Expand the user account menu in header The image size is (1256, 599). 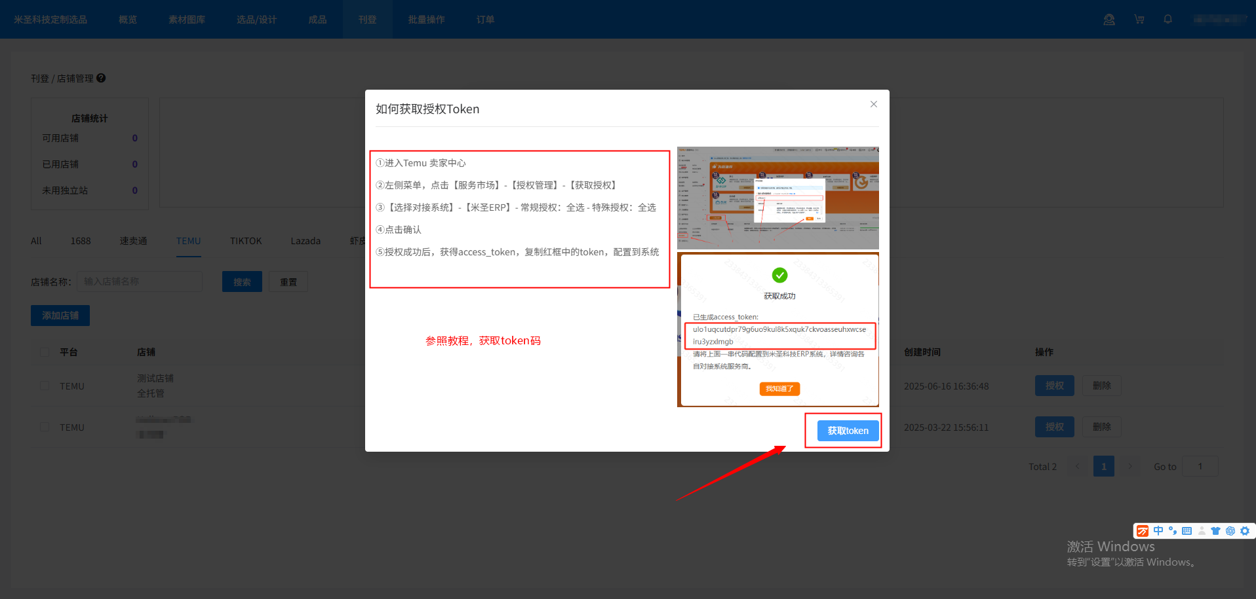coord(1219,20)
